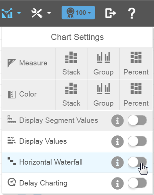Toggle the Horizontal Waterfall switch
The height and width of the screenshot is (195, 154).
click(x=137, y=162)
